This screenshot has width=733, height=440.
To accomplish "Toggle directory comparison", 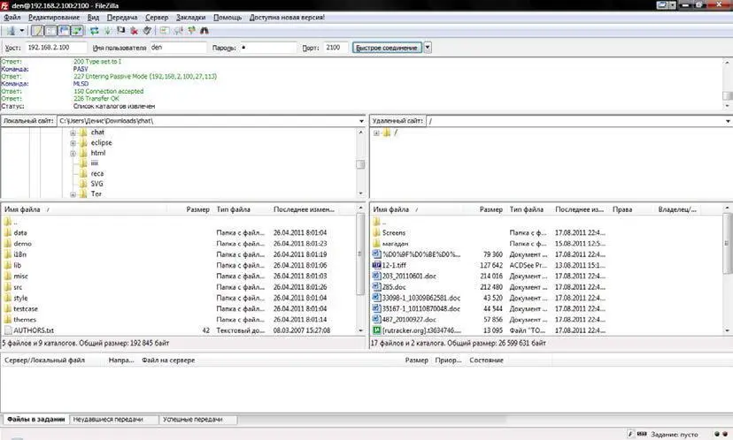I will click(178, 31).
